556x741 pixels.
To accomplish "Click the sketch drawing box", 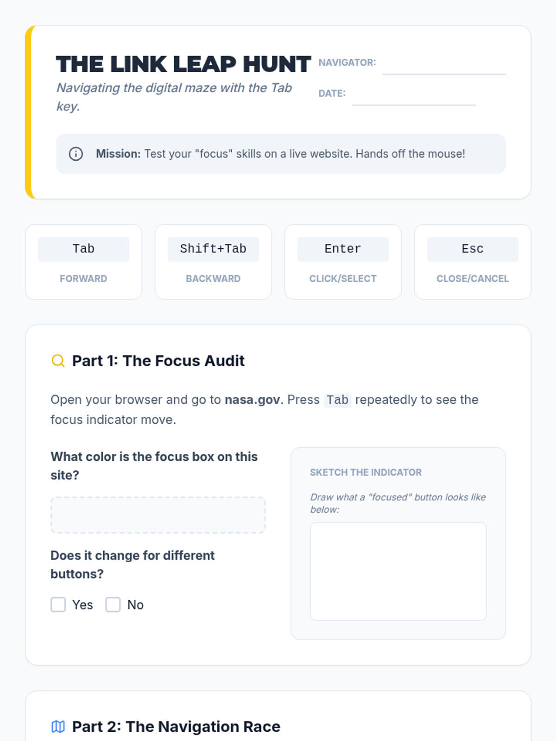I will [398, 571].
